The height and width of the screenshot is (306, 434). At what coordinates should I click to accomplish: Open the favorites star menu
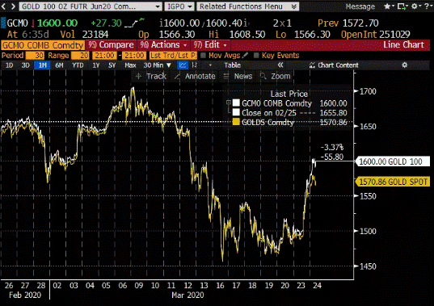click(389, 6)
